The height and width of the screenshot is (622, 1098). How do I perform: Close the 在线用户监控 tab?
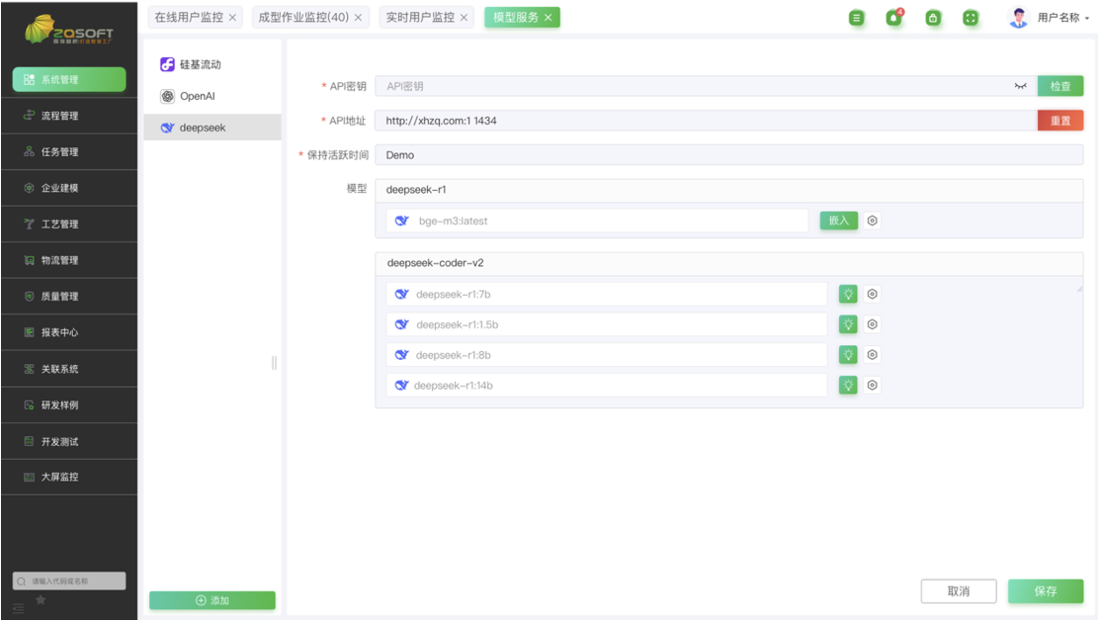coord(232,18)
